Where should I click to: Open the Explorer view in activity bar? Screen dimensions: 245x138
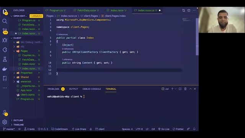pos(5,12)
